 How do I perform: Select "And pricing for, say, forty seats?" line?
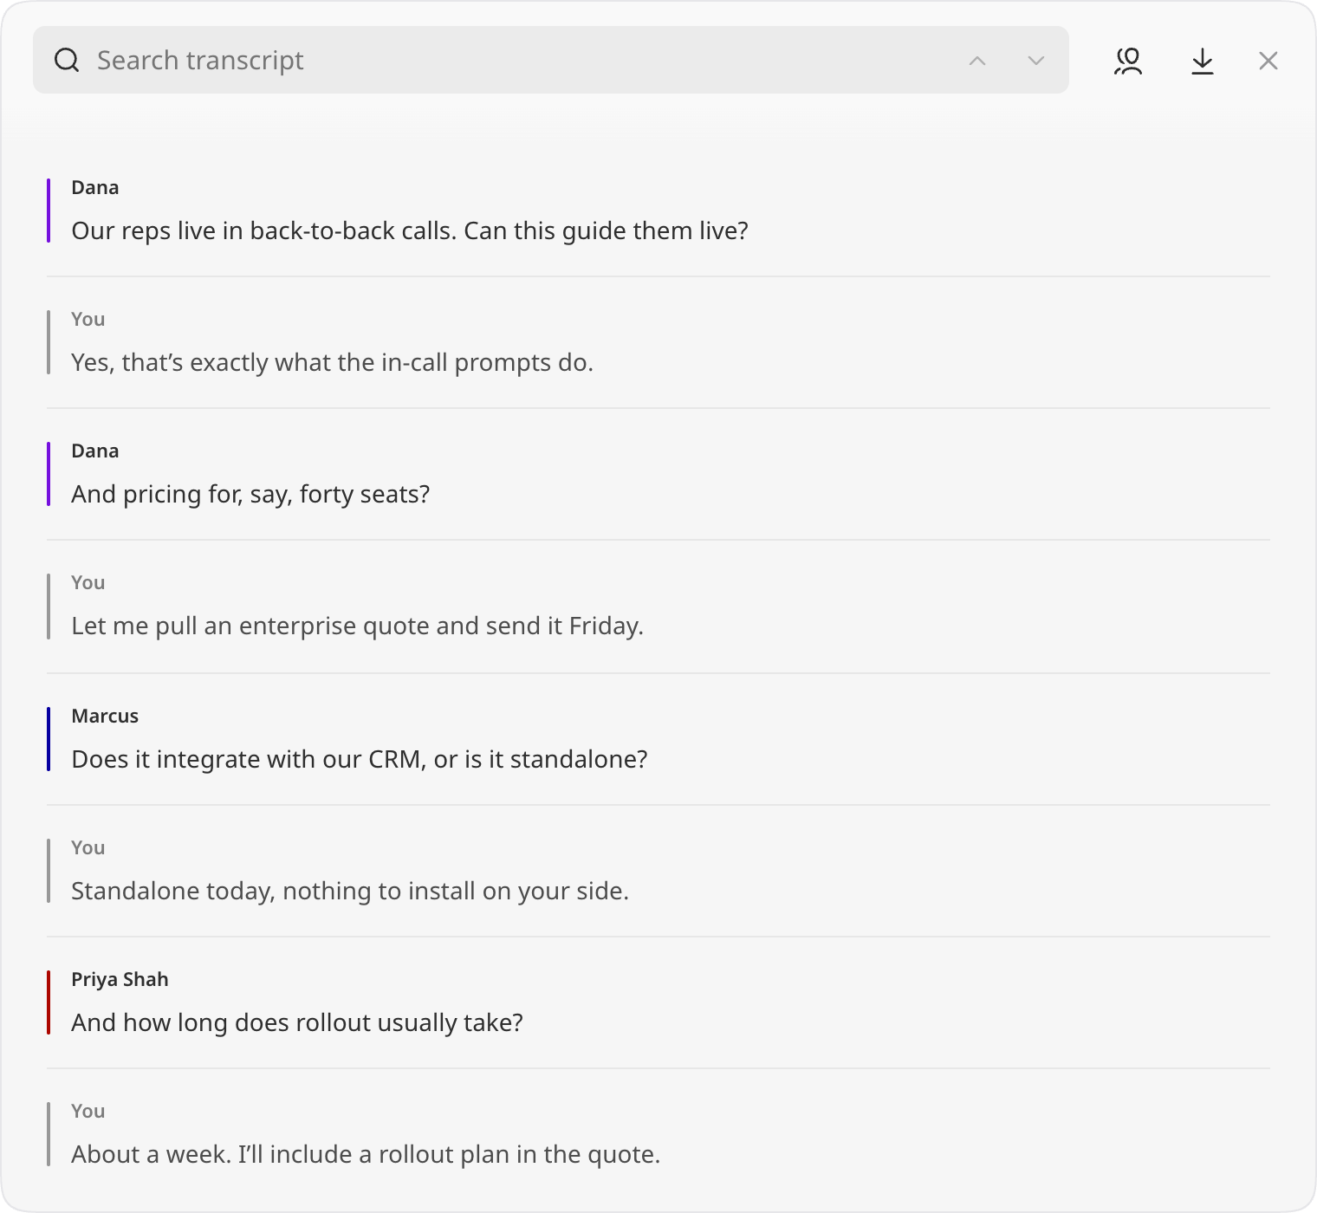(x=250, y=494)
